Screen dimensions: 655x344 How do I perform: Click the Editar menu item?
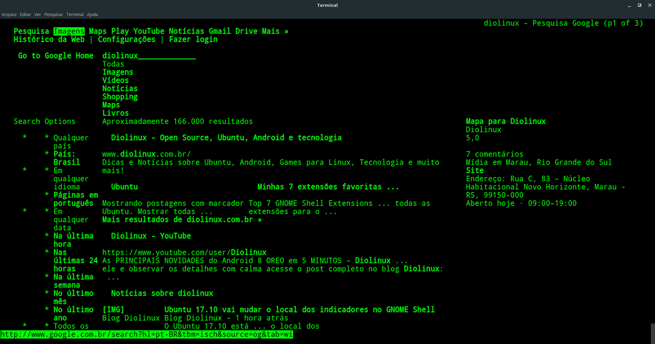pos(25,14)
